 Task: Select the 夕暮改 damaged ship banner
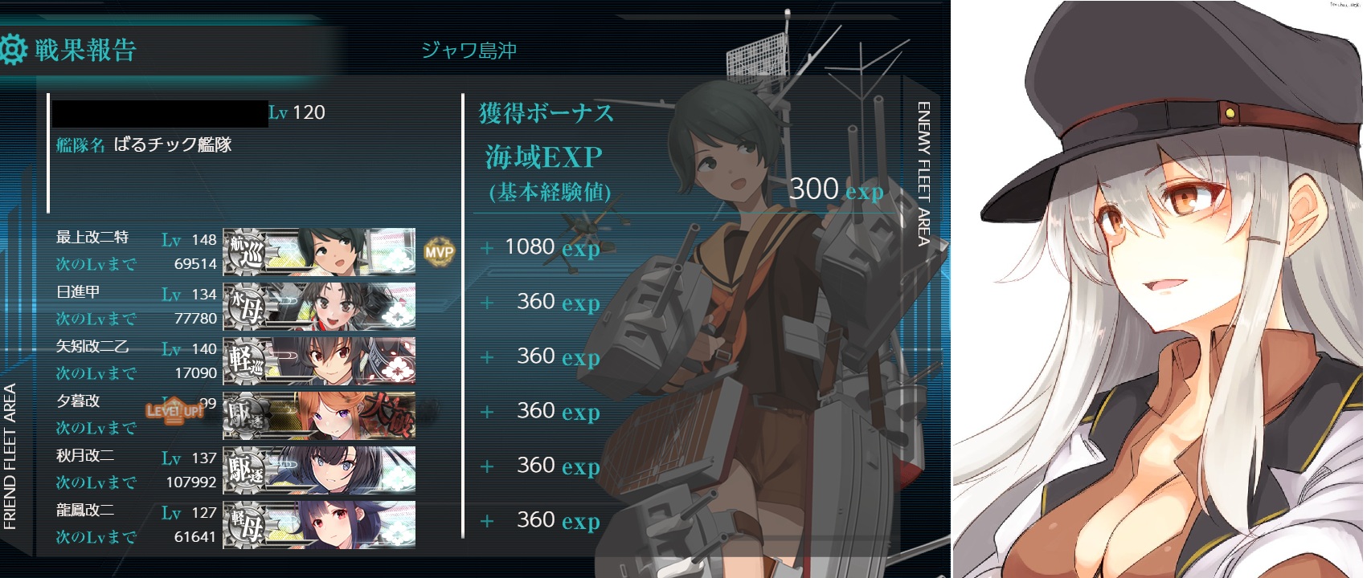point(319,415)
